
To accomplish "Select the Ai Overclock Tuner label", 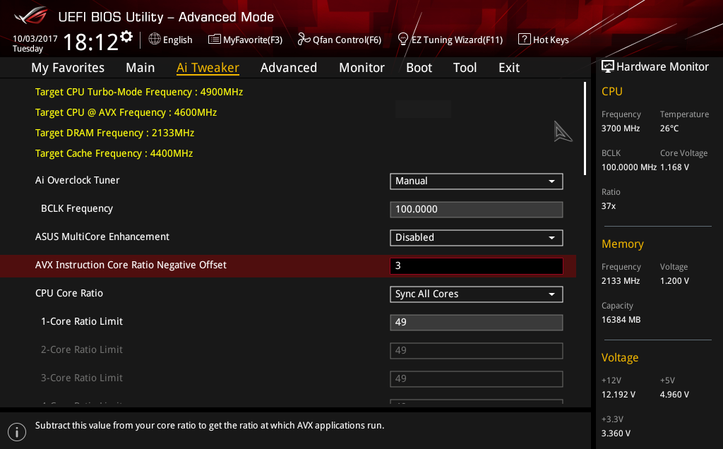I will click(78, 180).
